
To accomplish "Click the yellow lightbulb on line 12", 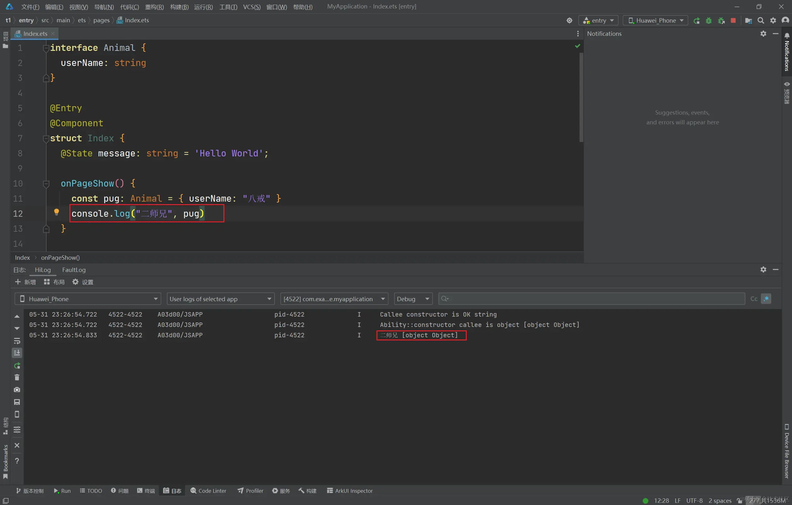I will pyautogui.click(x=57, y=212).
